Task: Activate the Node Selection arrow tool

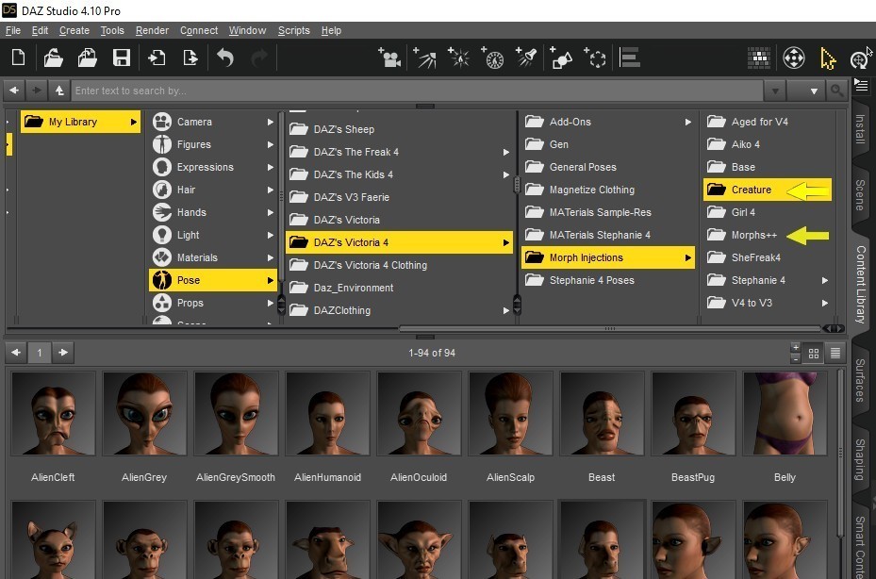Action: [828, 58]
